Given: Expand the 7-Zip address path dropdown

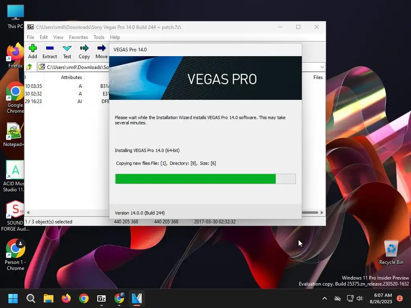Looking at the screenshot, I should pyautogui.click(x=322, y=67).
